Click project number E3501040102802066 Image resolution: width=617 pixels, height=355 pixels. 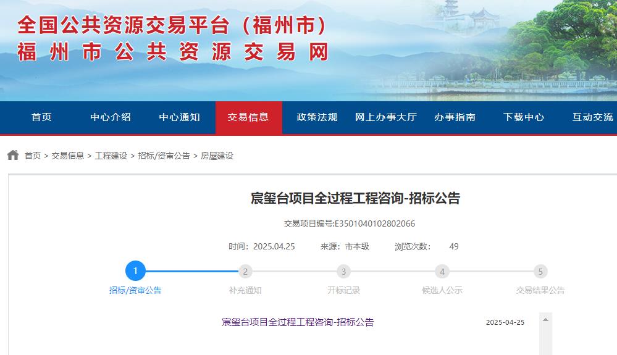click(x=375, y=223)
